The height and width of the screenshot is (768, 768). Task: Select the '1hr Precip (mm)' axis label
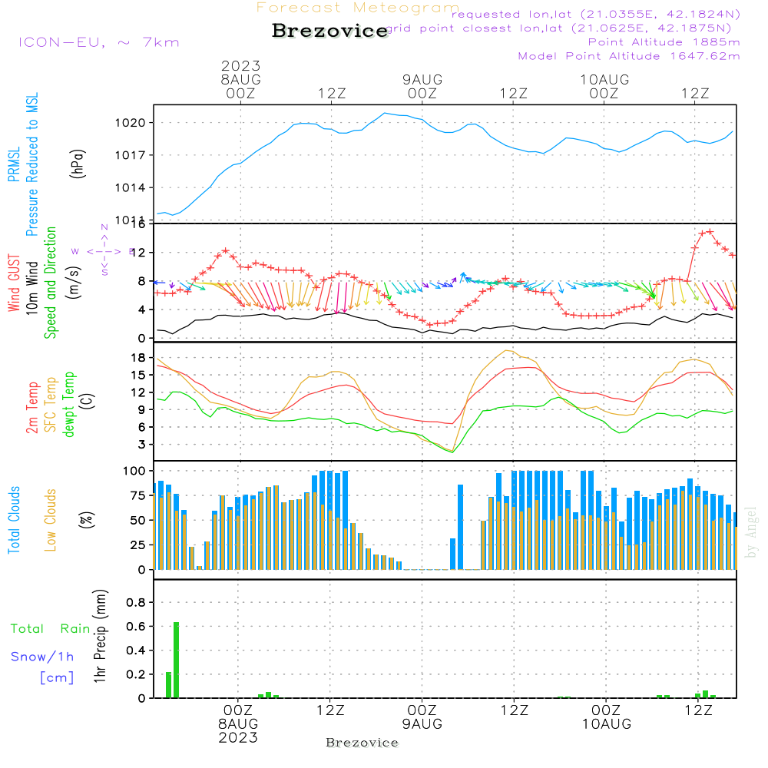pos(100,636)
